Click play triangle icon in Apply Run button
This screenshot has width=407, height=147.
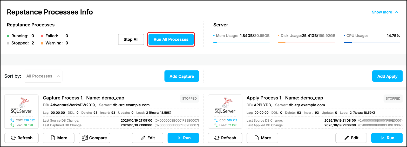tap(383, 138)
